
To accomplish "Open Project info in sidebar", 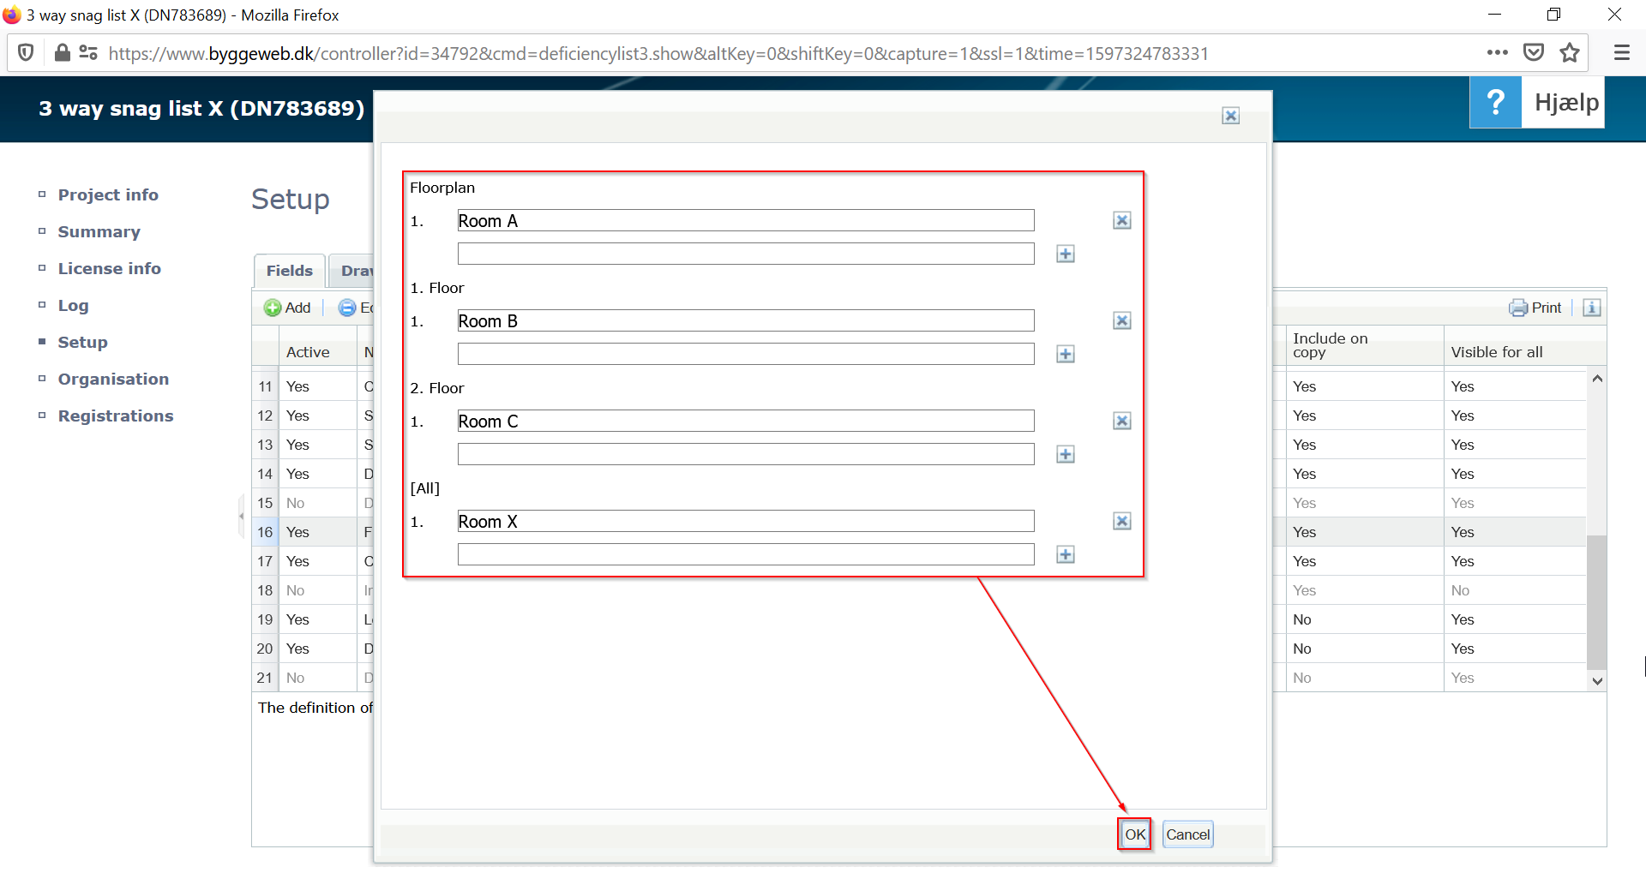I will point(108,194).
